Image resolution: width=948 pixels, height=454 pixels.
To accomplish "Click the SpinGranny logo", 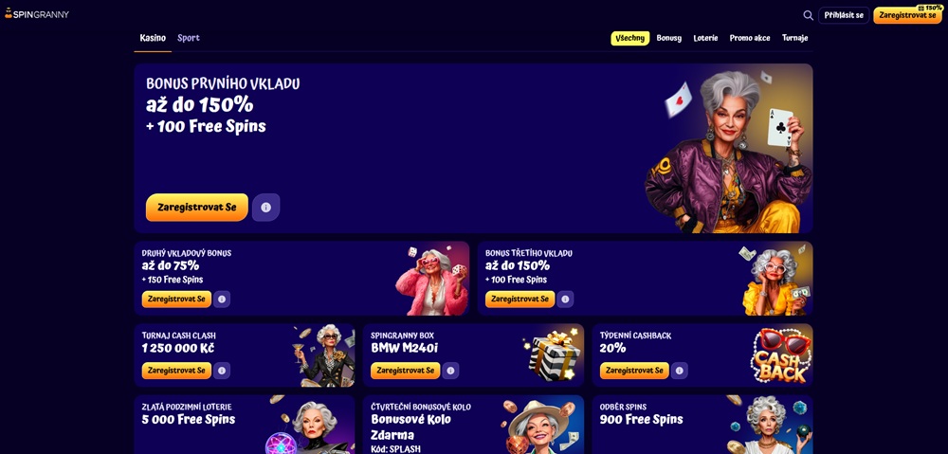I will (37, 13).
